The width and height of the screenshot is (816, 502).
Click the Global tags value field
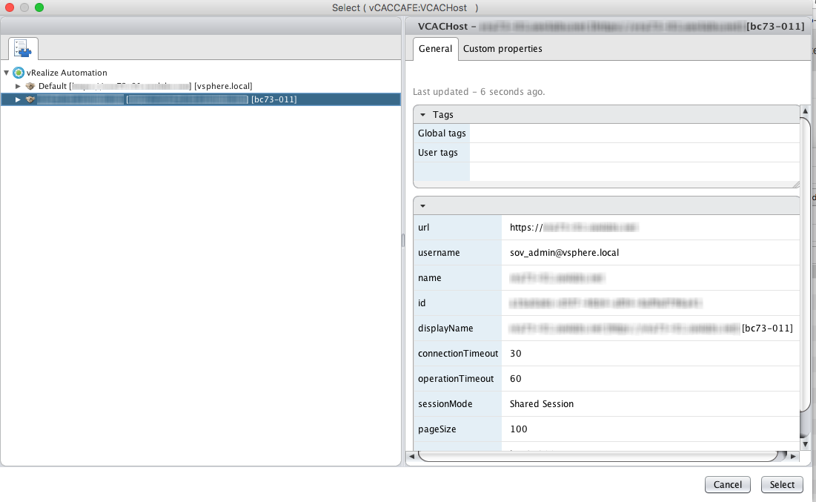[634, 133]
